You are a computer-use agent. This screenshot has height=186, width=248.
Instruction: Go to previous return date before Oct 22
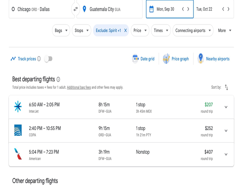point(223,9)
